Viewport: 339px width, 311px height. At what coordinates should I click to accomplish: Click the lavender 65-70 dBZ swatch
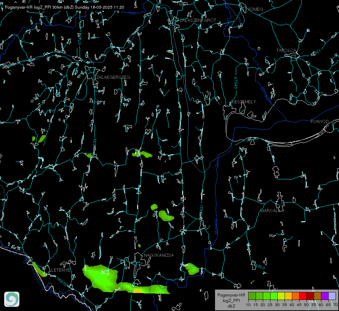click(332, 296)
